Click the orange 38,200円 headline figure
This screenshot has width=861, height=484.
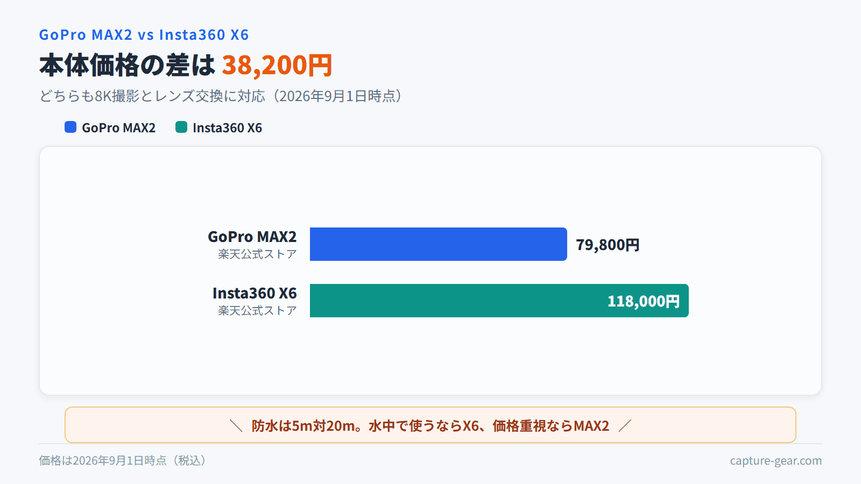[277, 65]
